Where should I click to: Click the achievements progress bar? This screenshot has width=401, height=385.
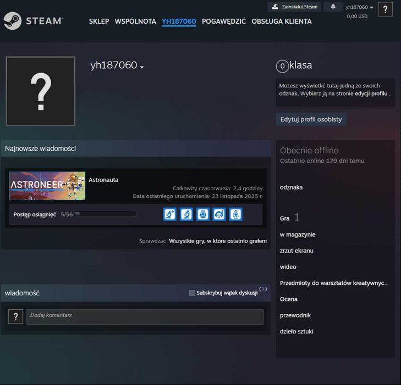105,214
